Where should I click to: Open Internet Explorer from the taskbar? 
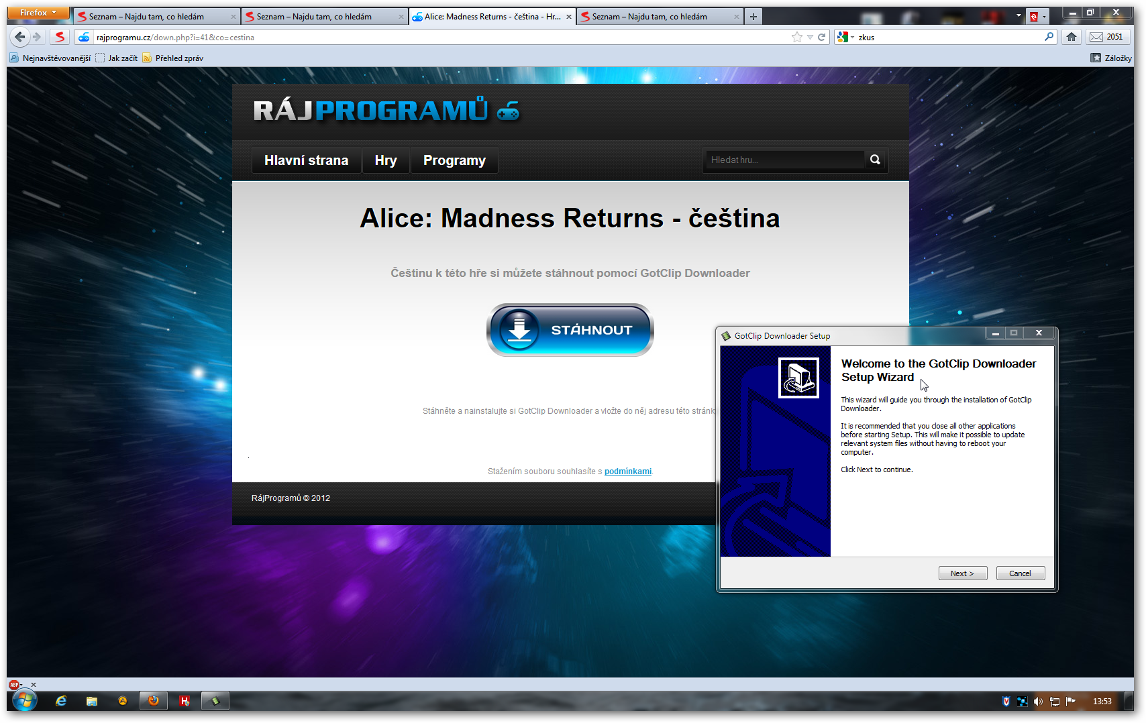pyautogui.click(x=61, y=701)
